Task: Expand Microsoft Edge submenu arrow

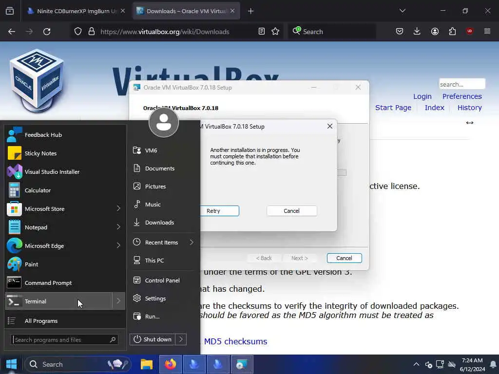Action: coord(118,245)
